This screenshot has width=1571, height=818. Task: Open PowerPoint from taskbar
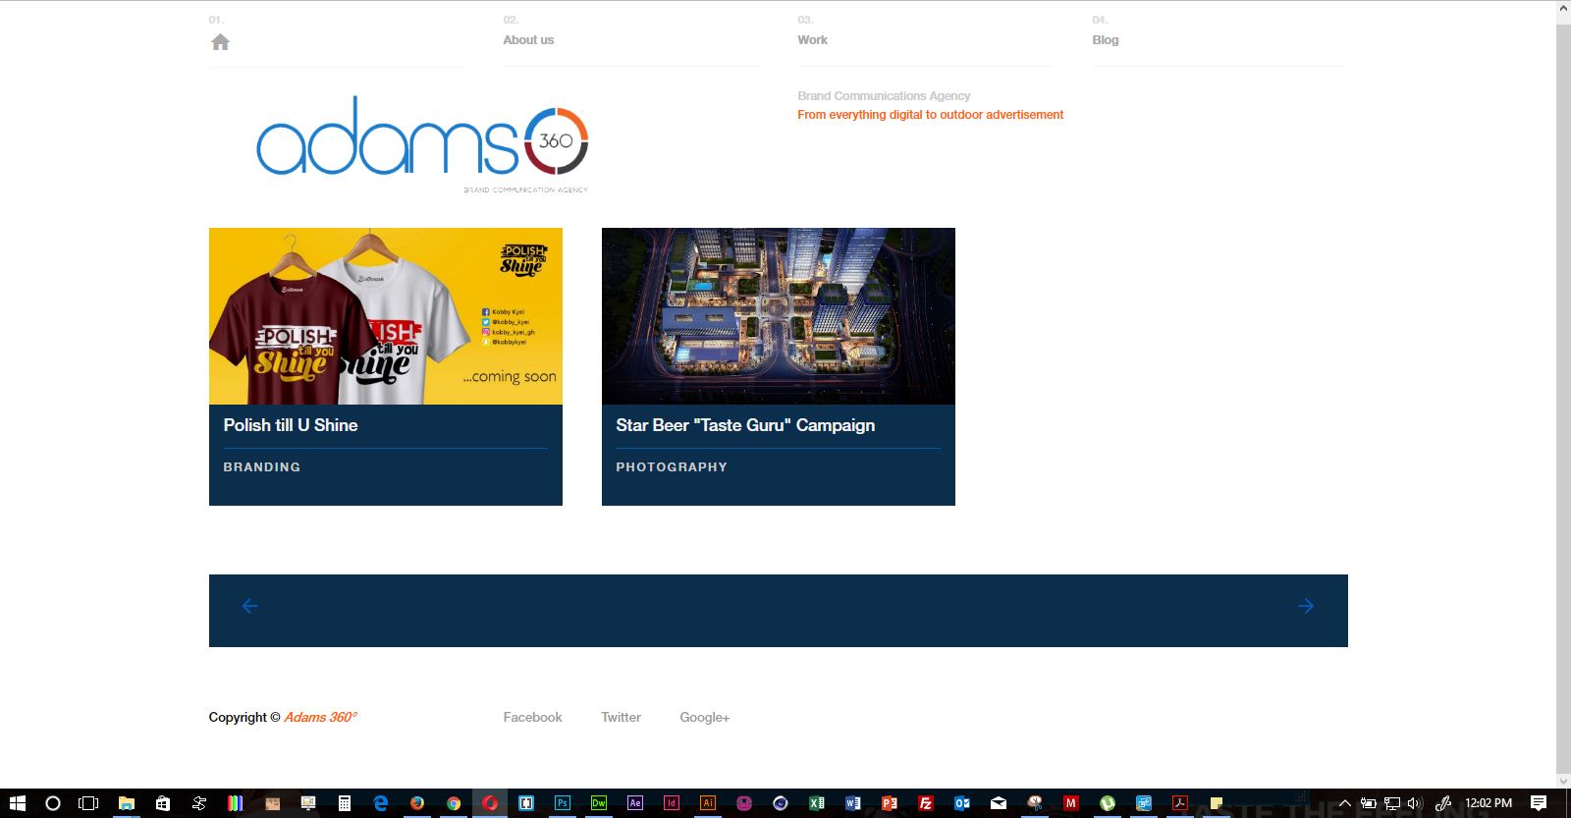click(890, 803)
